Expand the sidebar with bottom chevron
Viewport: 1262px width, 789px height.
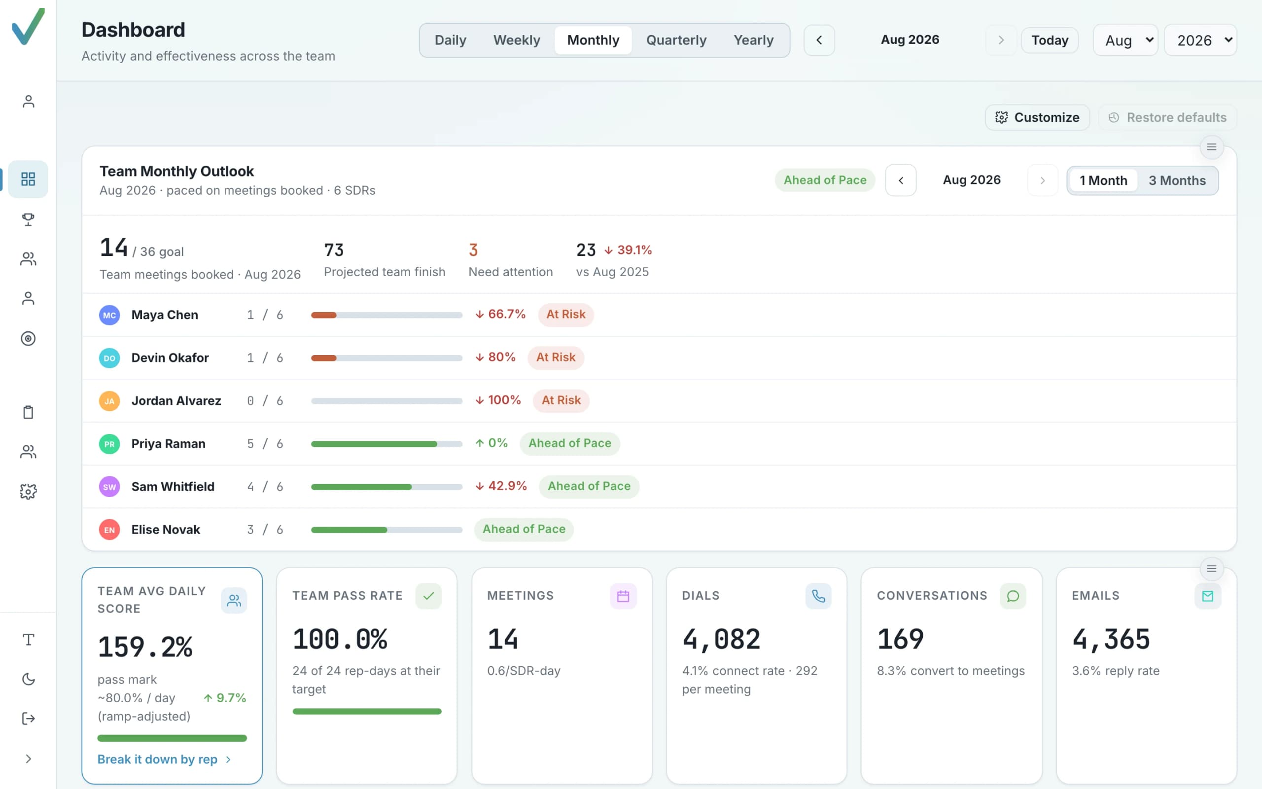tap(28, 759)
